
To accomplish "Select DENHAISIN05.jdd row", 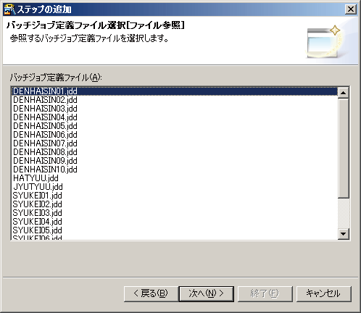I will [x=175, y=126].
